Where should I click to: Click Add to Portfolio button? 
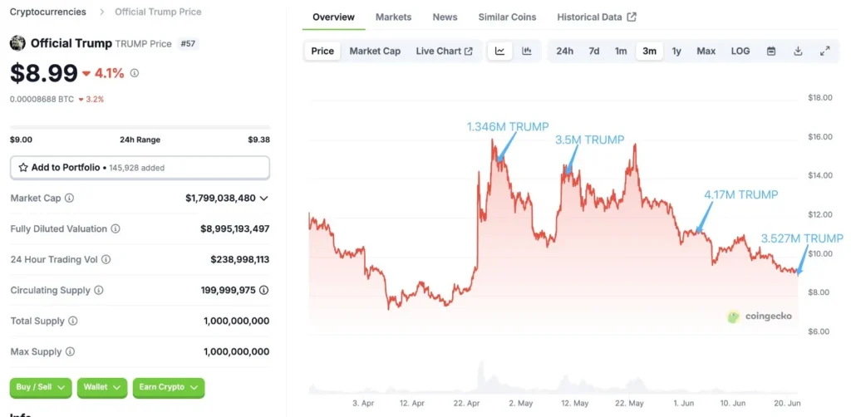140,168
